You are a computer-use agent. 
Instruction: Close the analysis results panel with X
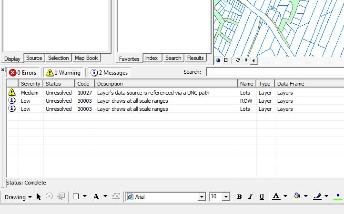(x=3, y=69)
